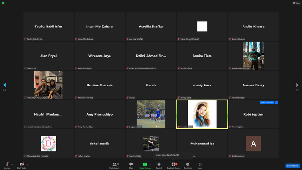Select the Muhammad Isa tile
The width and height of the screenshot is (302, 170).
(x=202, y=144)
